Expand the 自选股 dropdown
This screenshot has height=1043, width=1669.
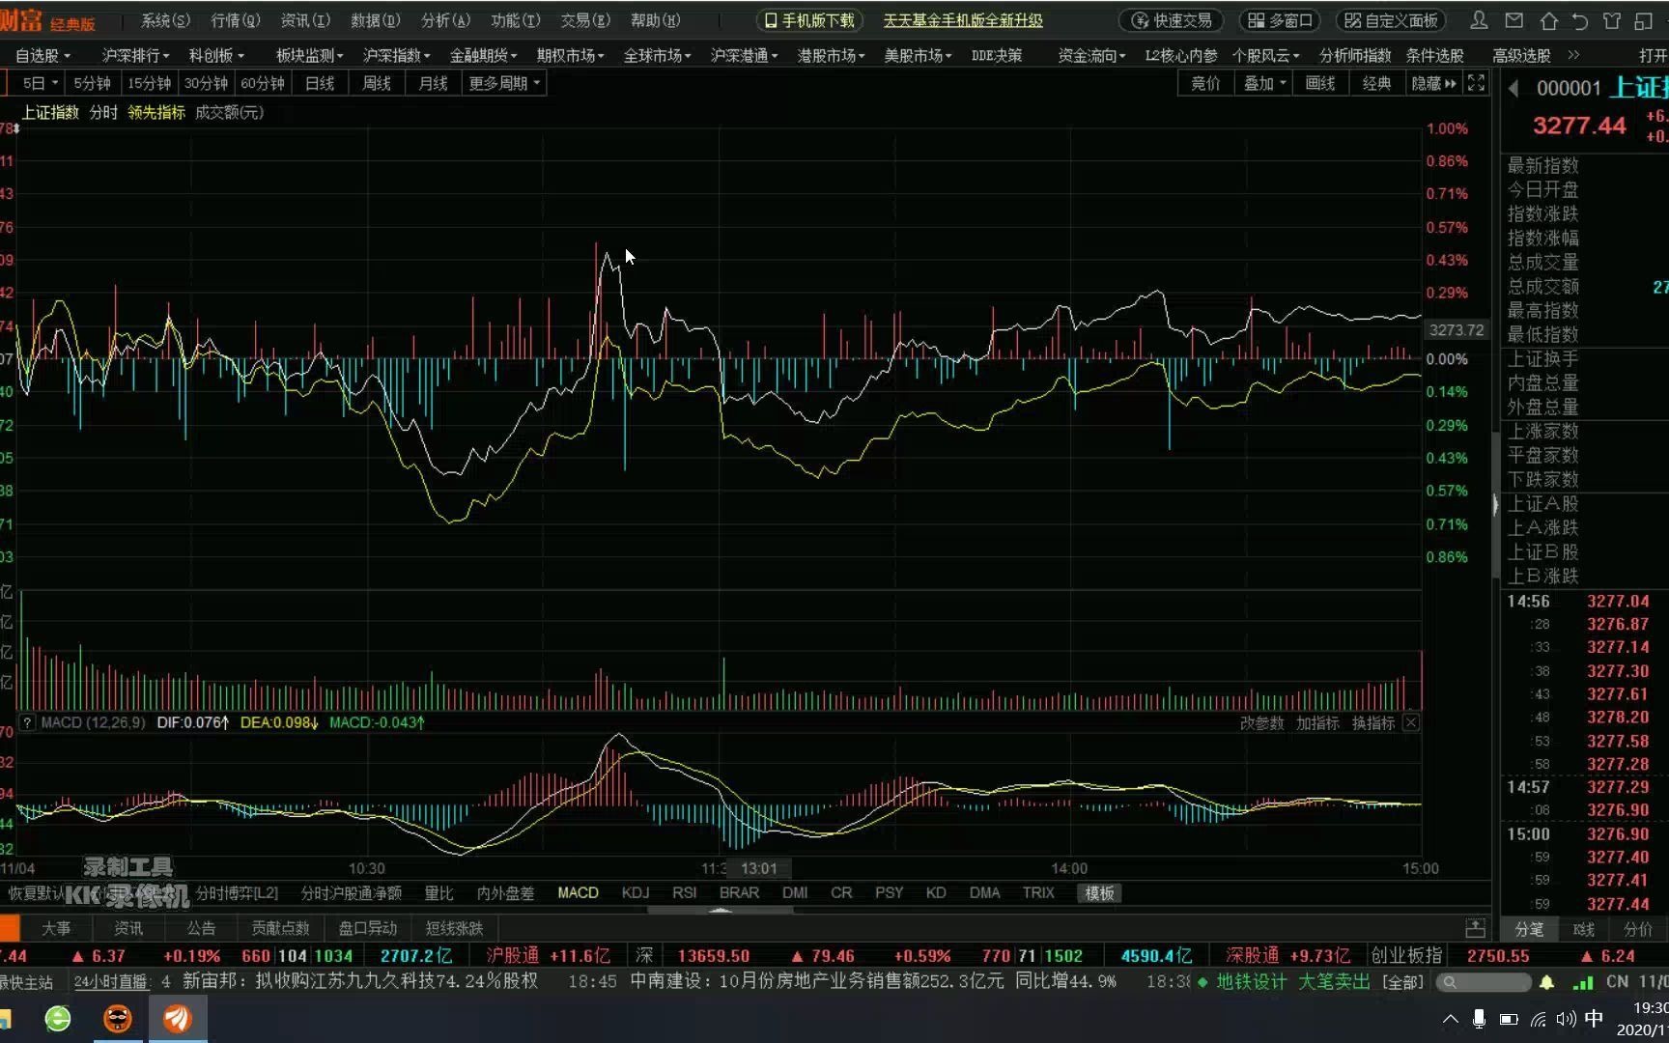click(42, 56)
